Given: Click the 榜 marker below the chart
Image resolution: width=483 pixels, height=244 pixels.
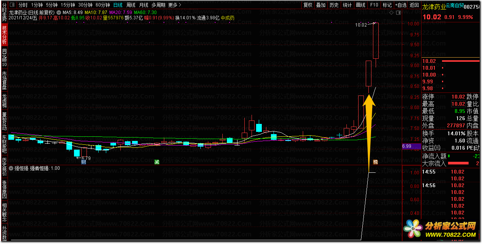Looking at the screenshot, I should coord(376,162).
